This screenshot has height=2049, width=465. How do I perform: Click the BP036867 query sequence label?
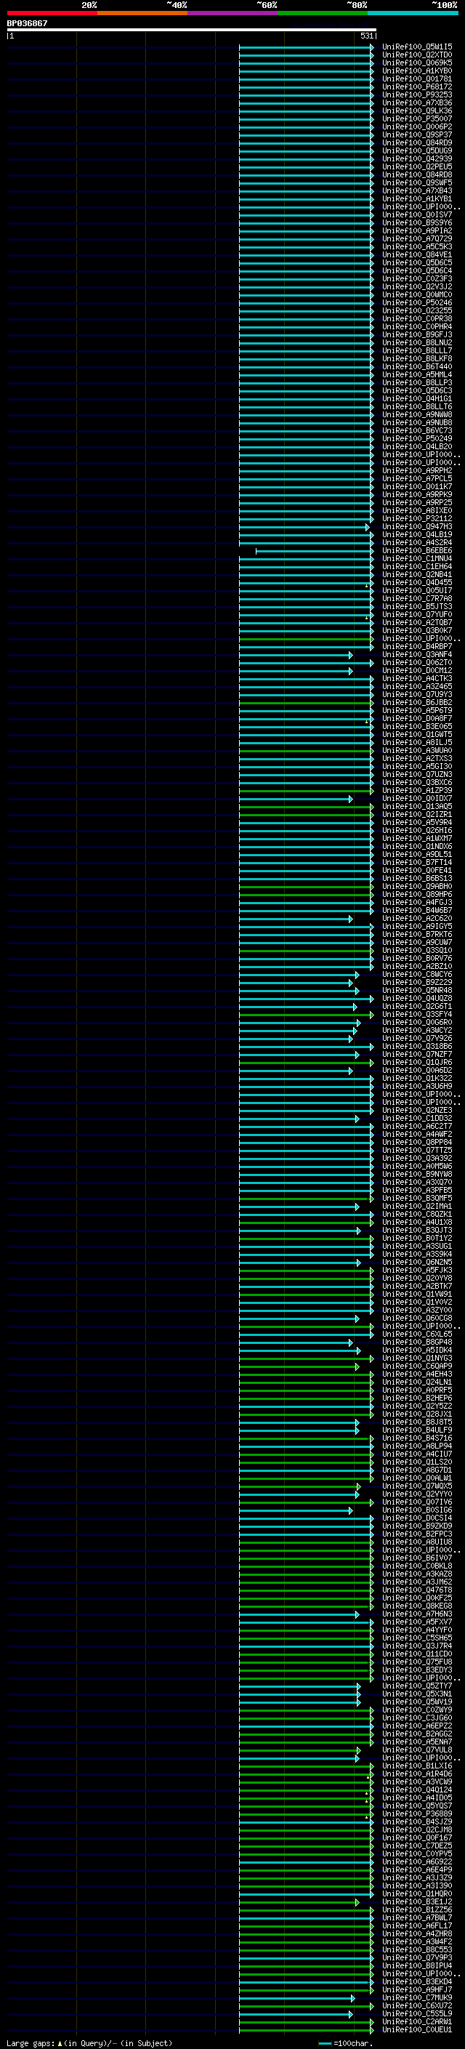coord(27,24)
